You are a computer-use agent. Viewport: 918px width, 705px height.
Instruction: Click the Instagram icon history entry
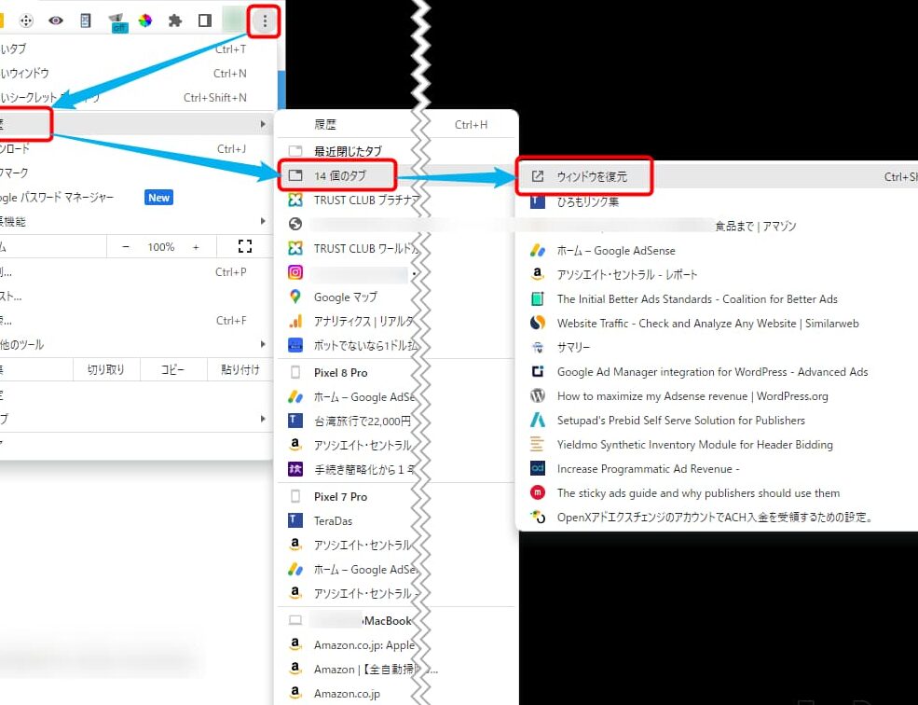tap(295, 272)
